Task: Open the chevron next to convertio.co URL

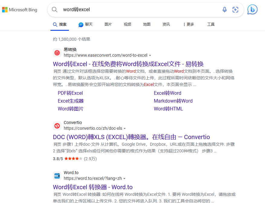Action: 125,129
